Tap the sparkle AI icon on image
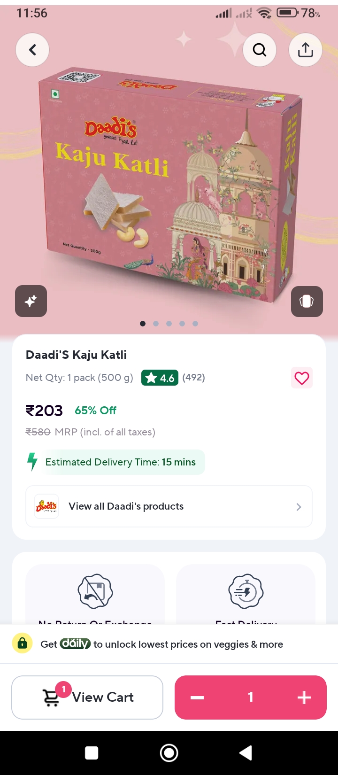Screen dimensions: 338x775 (31, 301)
